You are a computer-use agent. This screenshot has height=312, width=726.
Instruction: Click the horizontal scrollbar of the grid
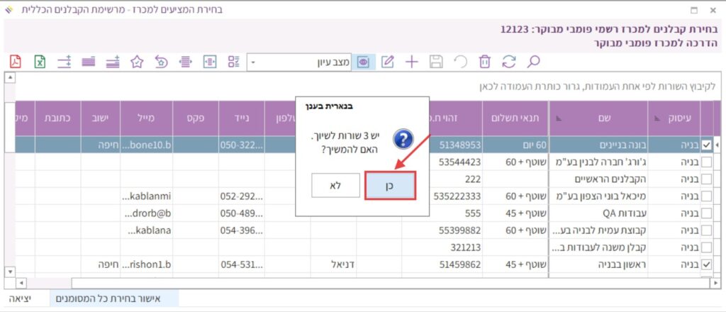354,283
